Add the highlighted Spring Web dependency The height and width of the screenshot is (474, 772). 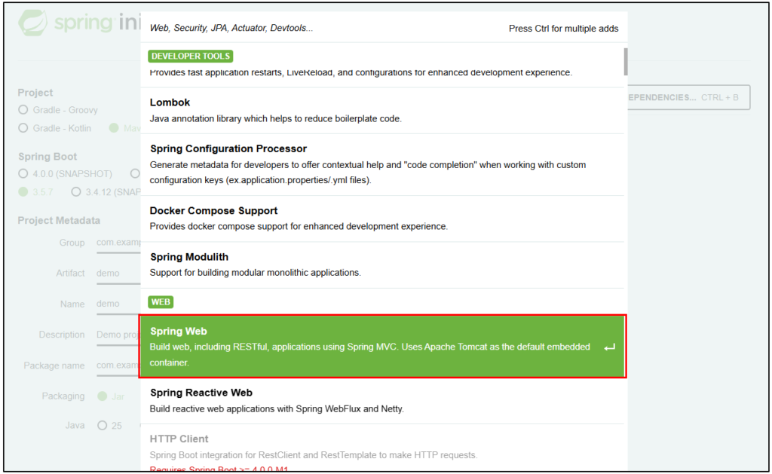pyautogui.click(x=375, y=347)
